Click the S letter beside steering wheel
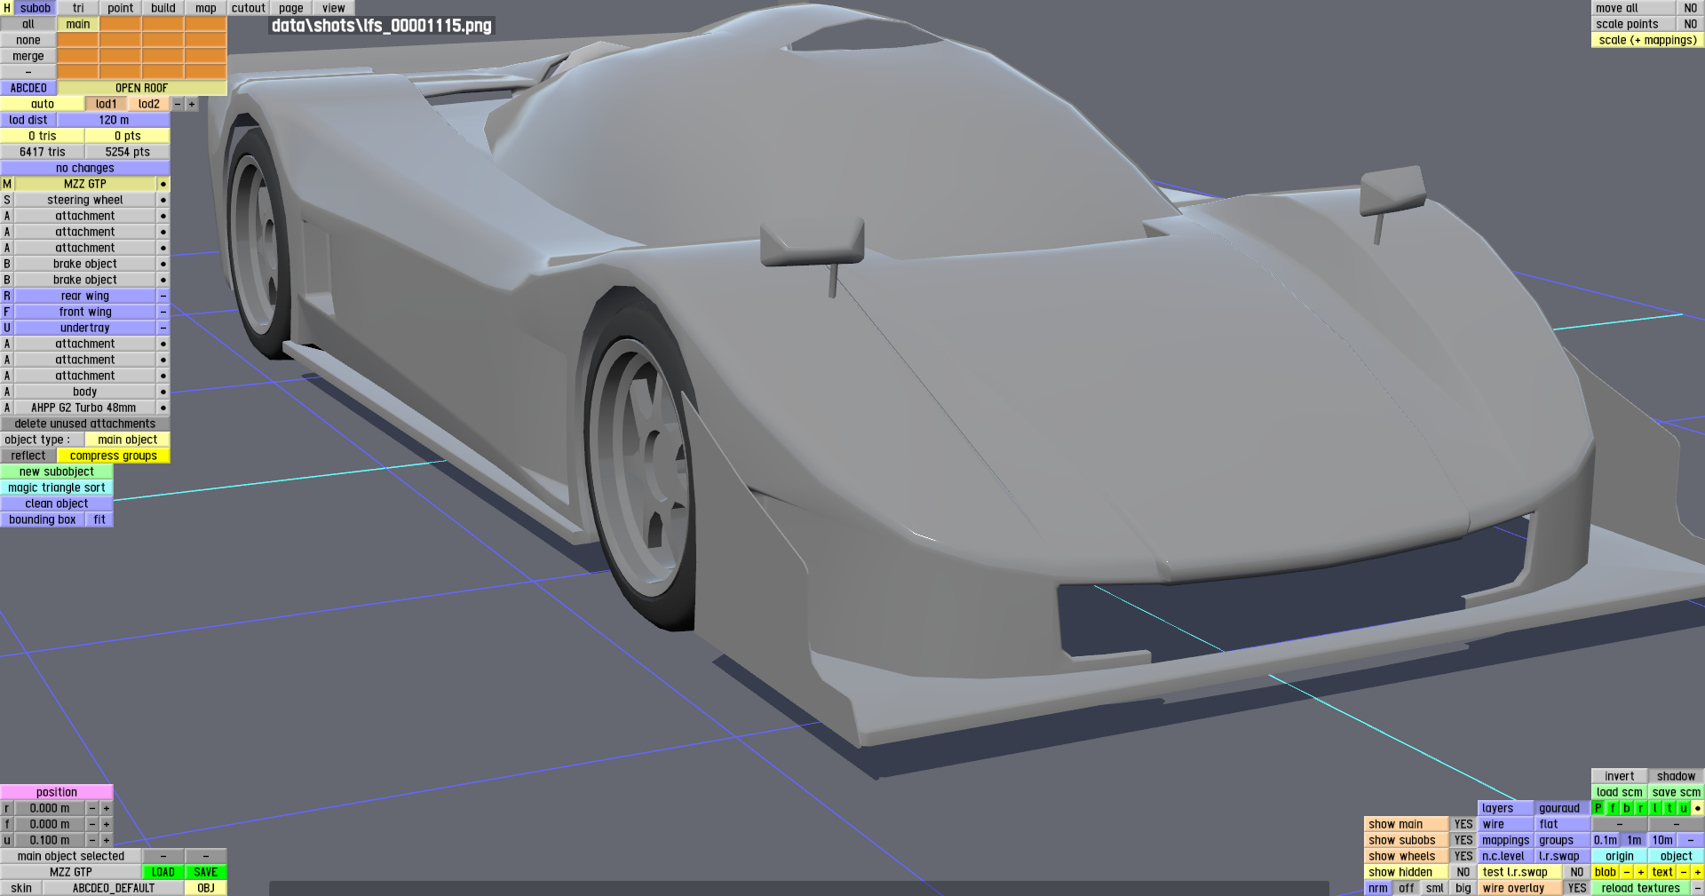1705x896 pixels. click(7, 200)
